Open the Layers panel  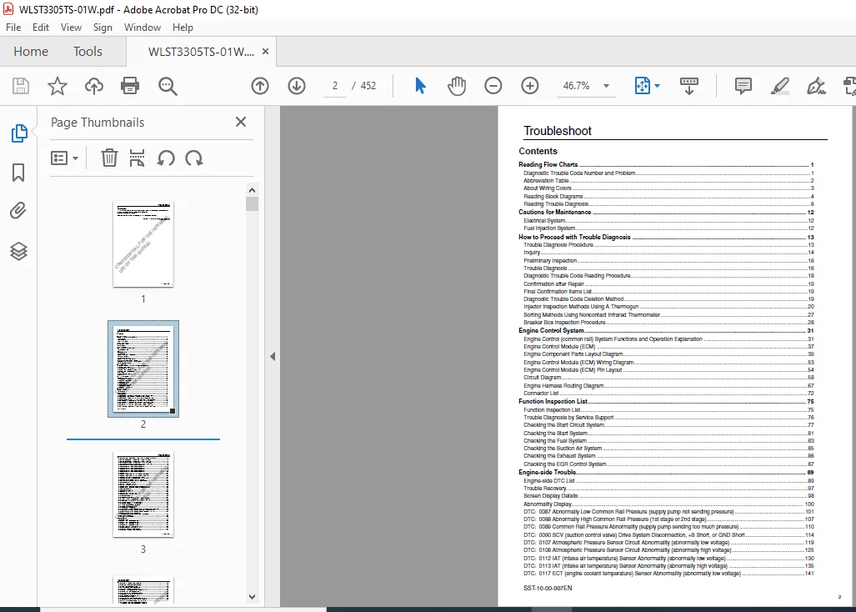18,251
